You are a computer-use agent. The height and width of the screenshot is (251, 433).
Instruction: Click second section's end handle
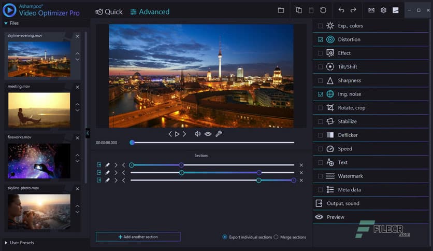click(259, 173)
